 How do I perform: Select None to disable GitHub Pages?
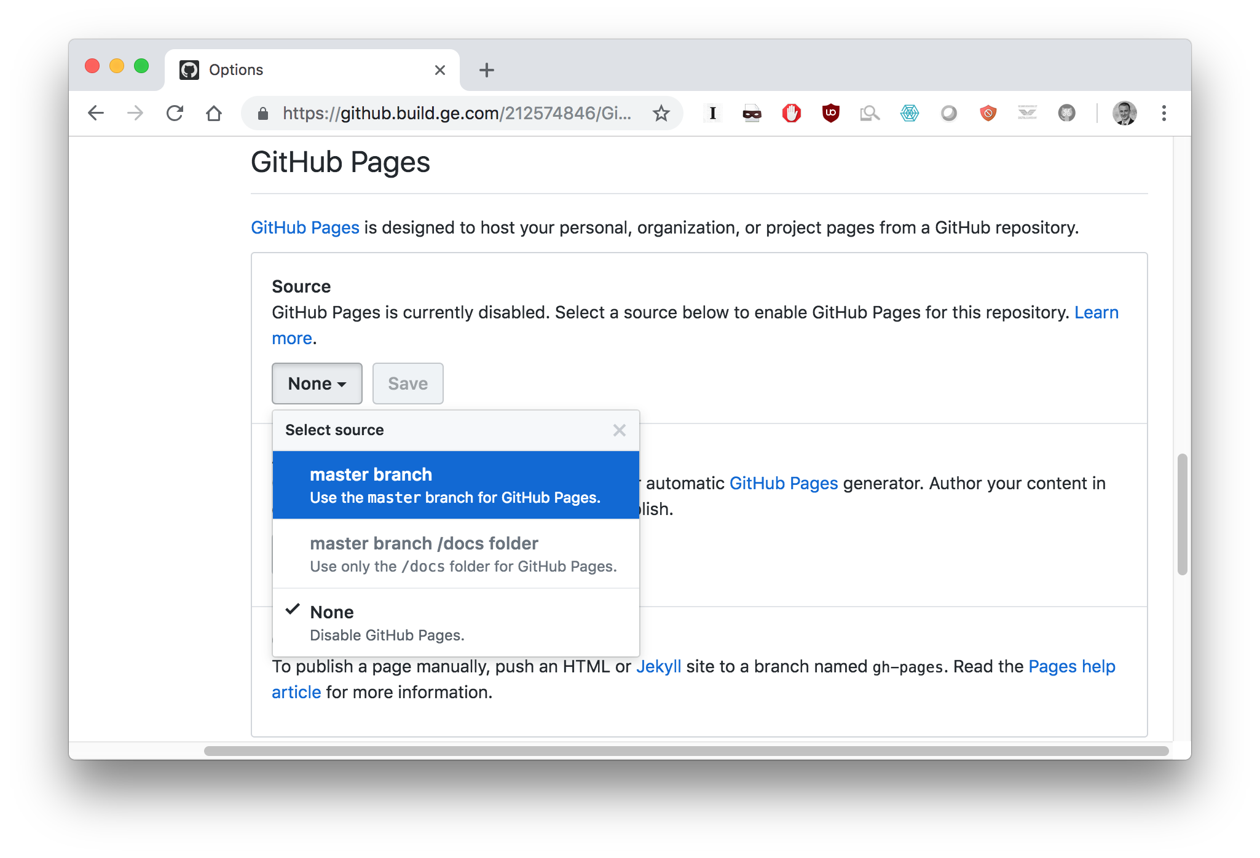coord(456,623)
